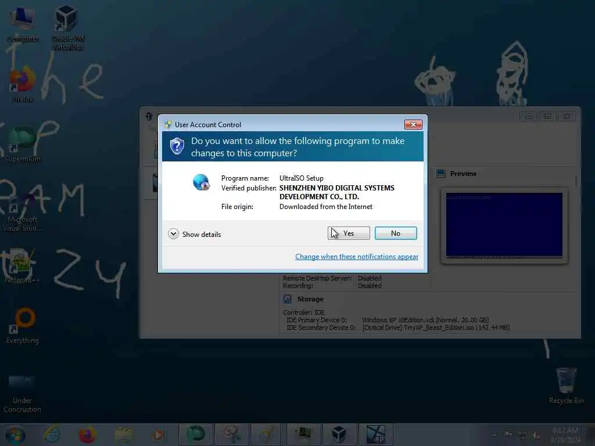Screen dimensions: 595x446
Task: Open the Windows Start menu orb
Action: click(x=15, y=435)
